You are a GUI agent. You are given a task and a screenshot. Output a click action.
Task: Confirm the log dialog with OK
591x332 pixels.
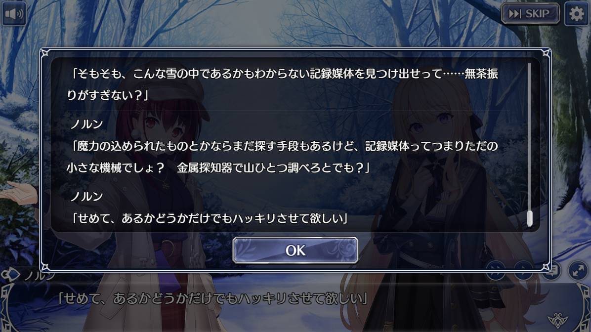tap(295, 250)
